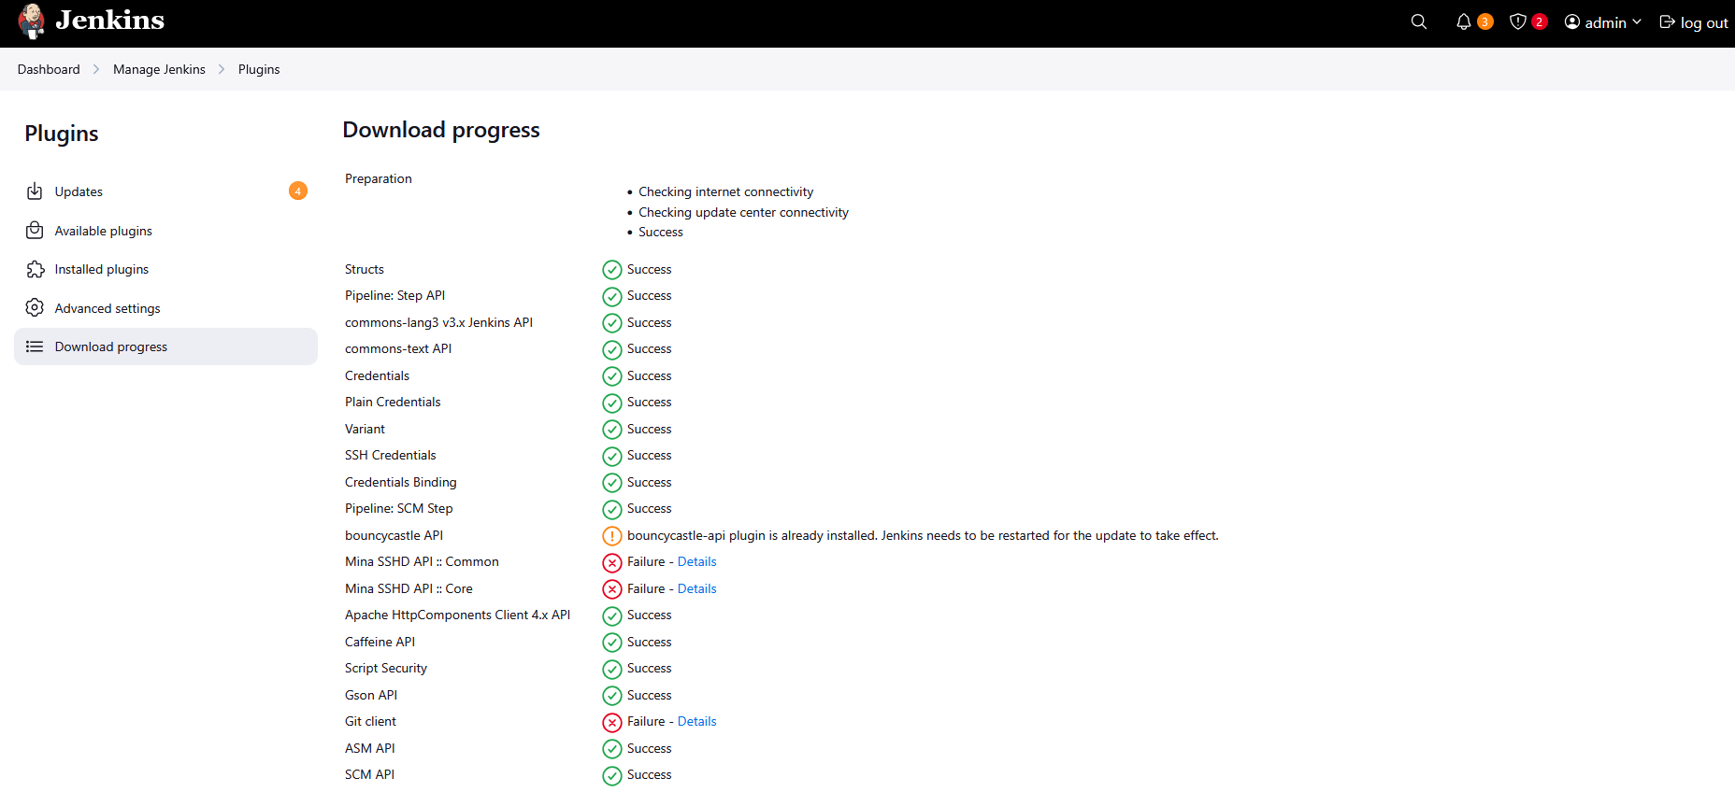Click Checking internet connectivity text

point(725,191)
